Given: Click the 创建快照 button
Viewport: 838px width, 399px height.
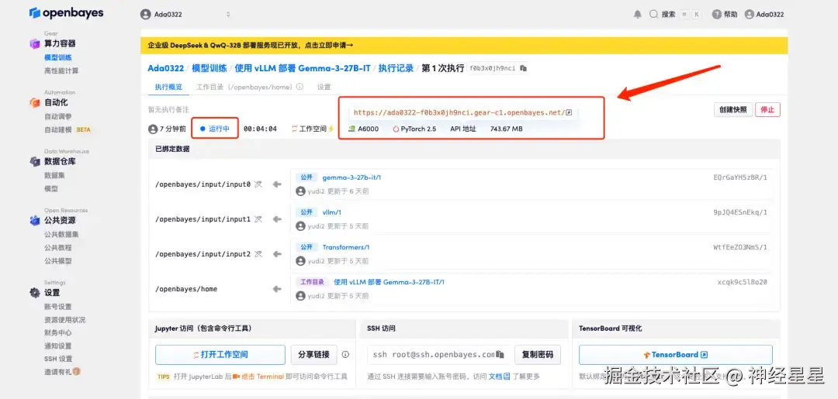Looking at the screenshot, I should (x=733, y=109).
